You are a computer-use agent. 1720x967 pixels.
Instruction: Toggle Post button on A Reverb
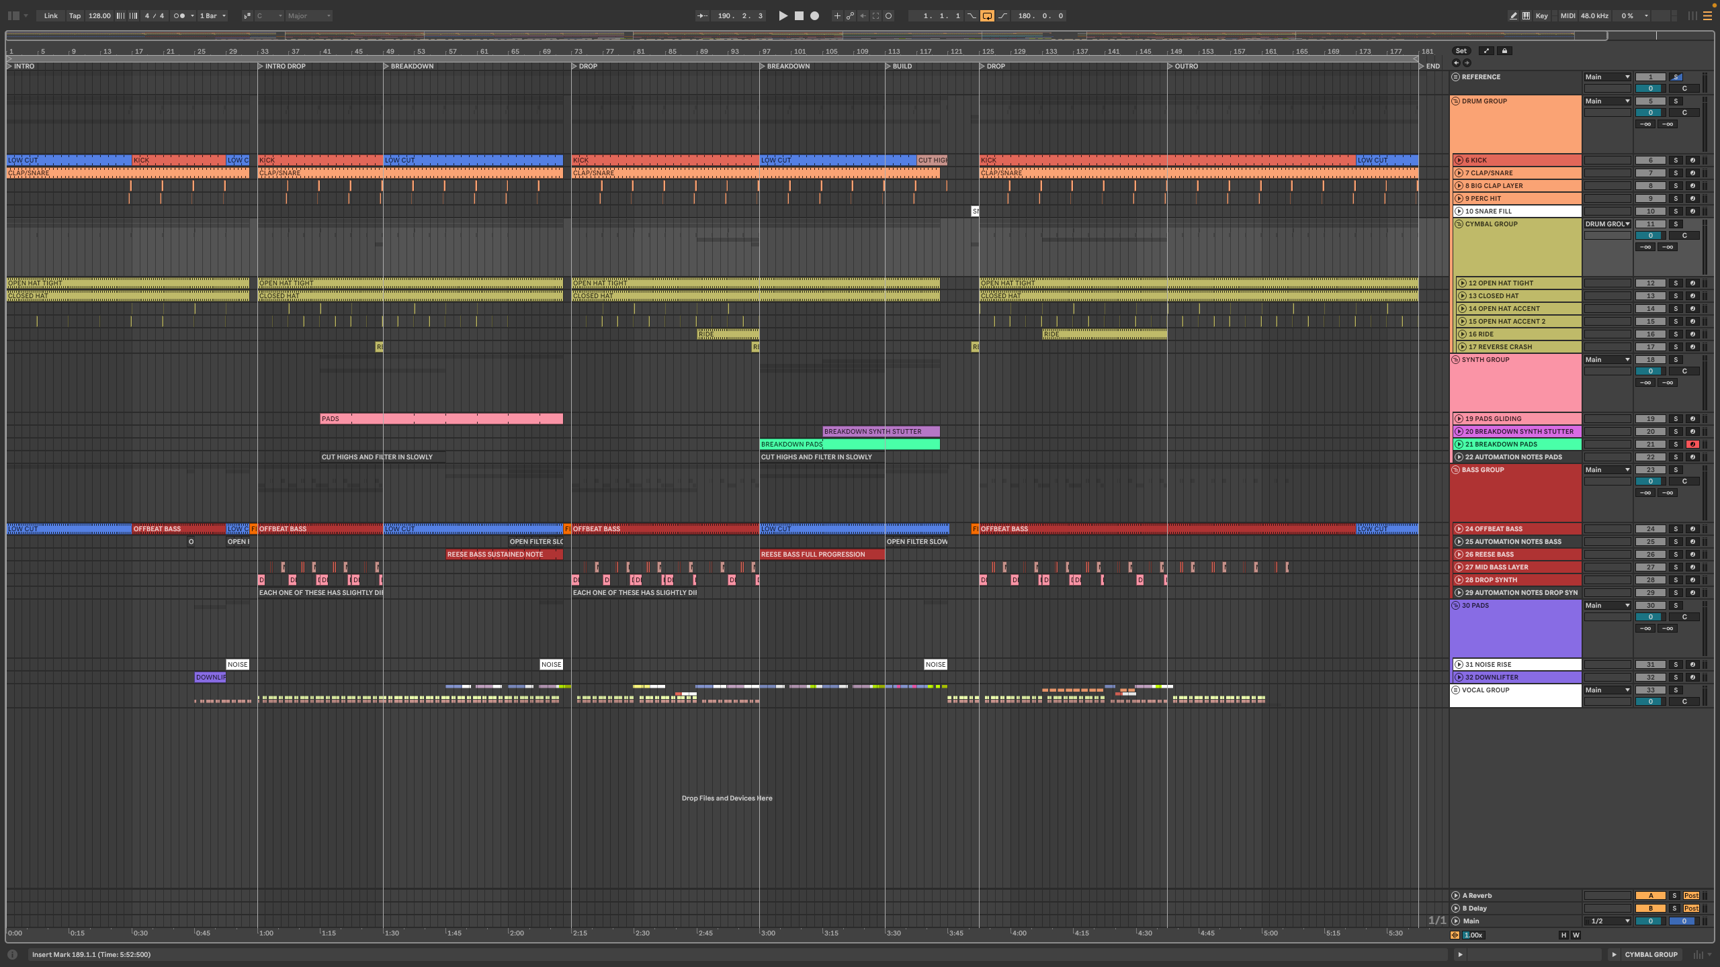1691,896
